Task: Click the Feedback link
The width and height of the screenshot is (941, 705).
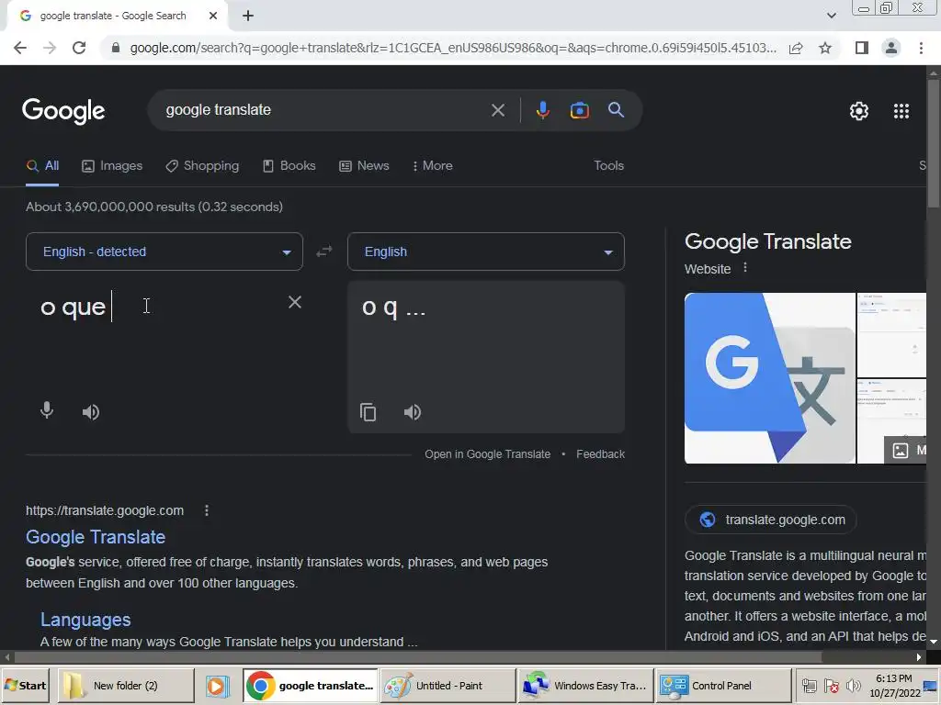Action: tap(600, 454)
